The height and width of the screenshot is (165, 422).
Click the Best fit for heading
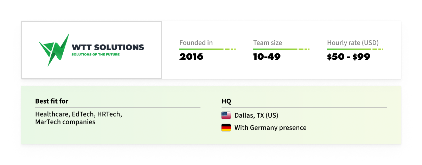[x=52, y=101]
